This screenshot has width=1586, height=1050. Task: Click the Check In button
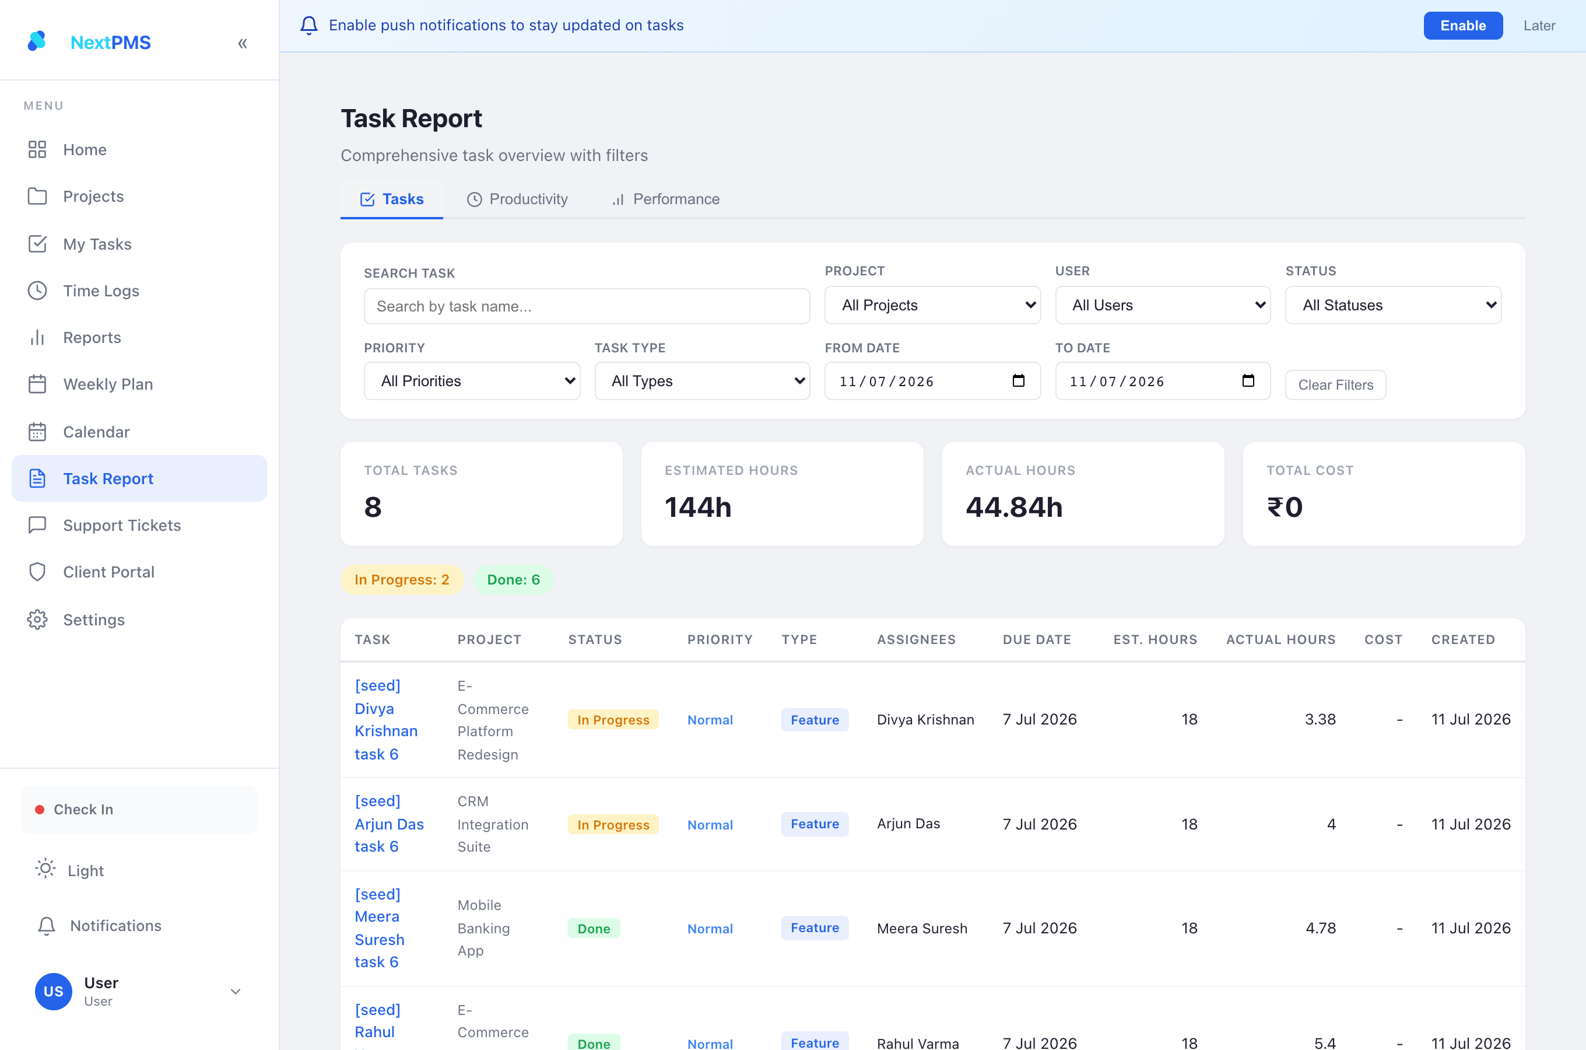(x=139, y=810)
